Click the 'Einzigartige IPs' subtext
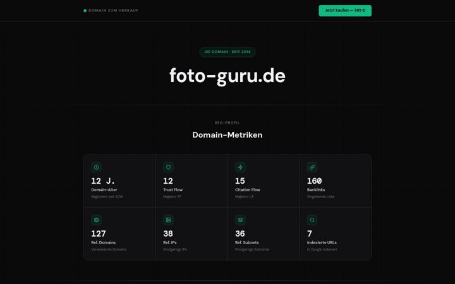Image resolution: width=455 pixels, height=284 pixels. pos(175,249)
